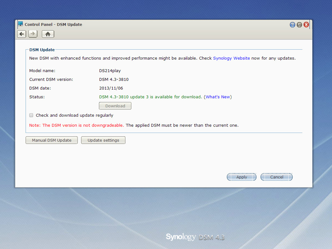Open the What's New link
Image resolution: width=332 pixels, height=249 pixels.
(218, 97)
